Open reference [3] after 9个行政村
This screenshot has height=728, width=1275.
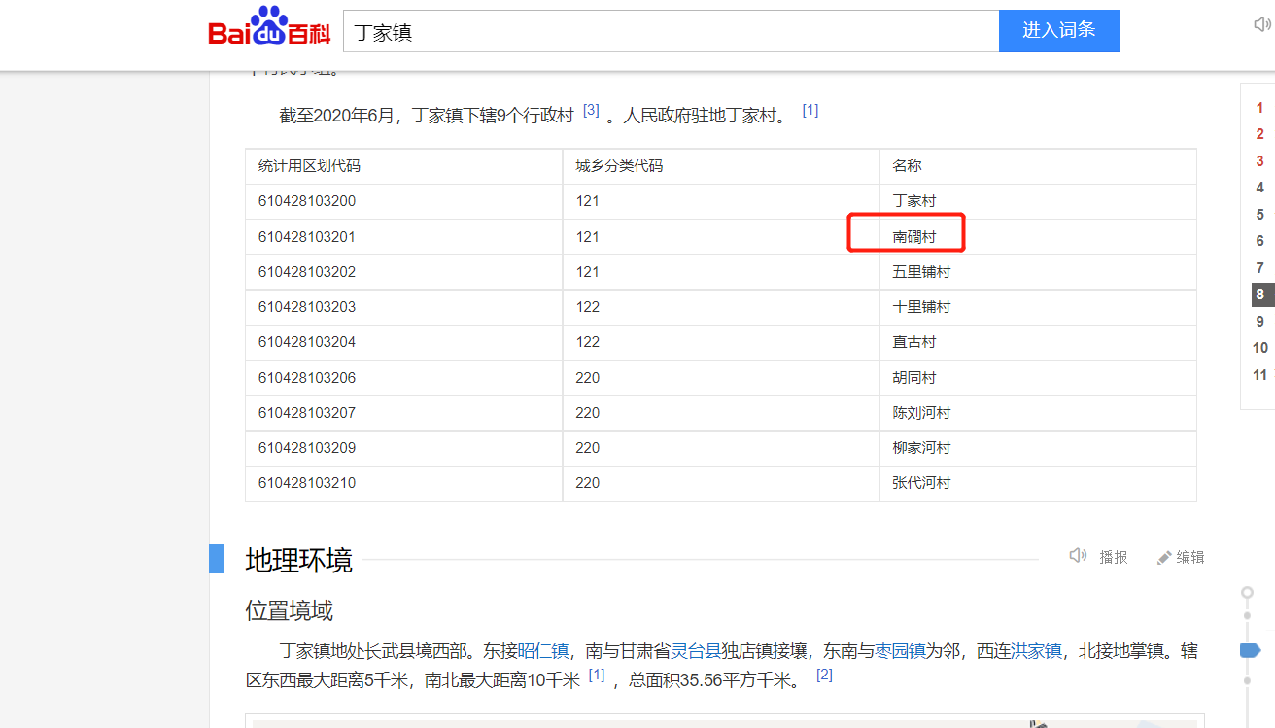click(x=591, y=111)
